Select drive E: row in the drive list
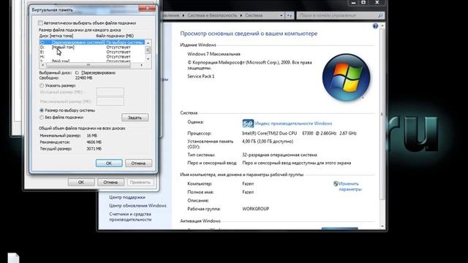The width and height of the screenshot is (468, 263). tap(92, 52)
